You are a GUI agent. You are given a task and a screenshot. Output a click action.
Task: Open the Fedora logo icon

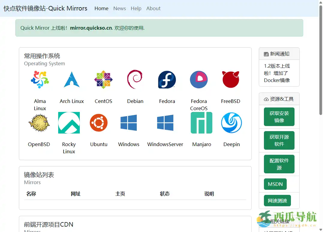coord(167,80)
